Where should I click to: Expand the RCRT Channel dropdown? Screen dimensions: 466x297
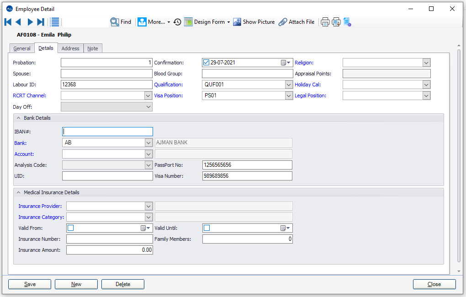(x=148, y=96)
